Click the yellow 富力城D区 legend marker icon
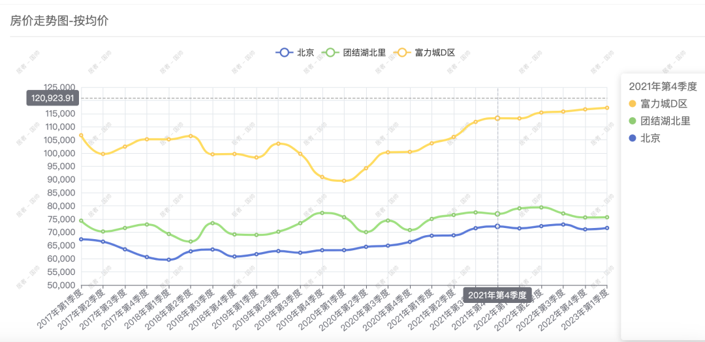Image resolution: width=705 pixels, height=342 pixels. point(402,52)
